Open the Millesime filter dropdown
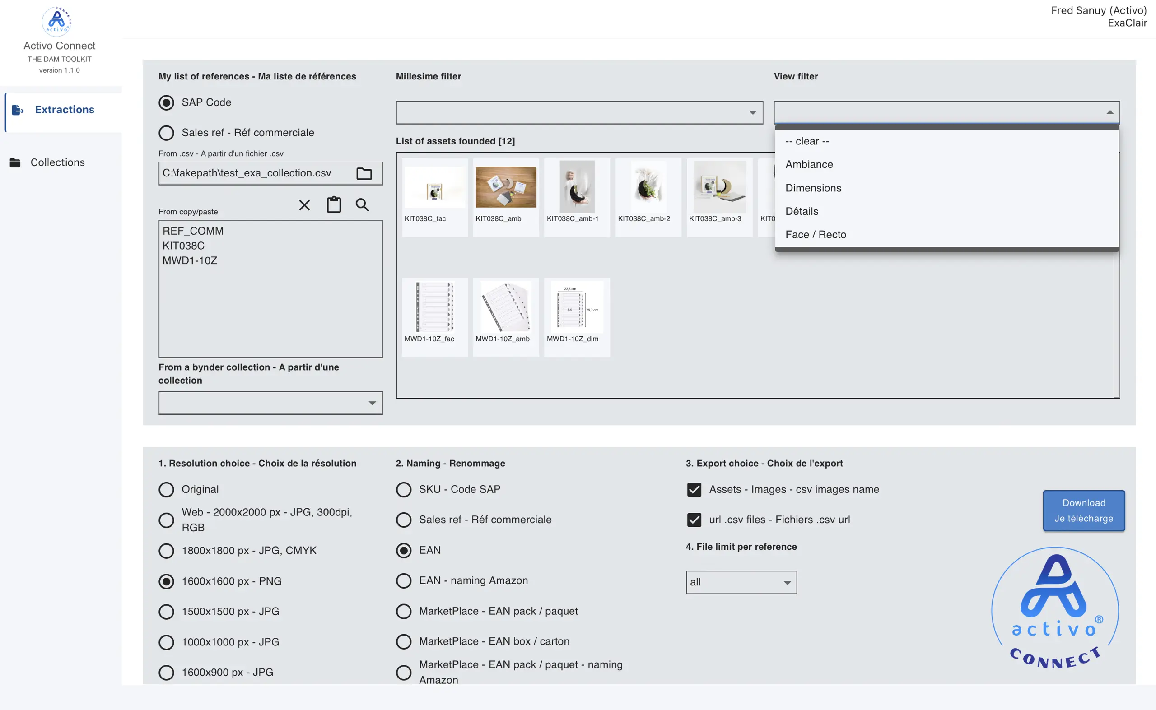 pos(579,113)
